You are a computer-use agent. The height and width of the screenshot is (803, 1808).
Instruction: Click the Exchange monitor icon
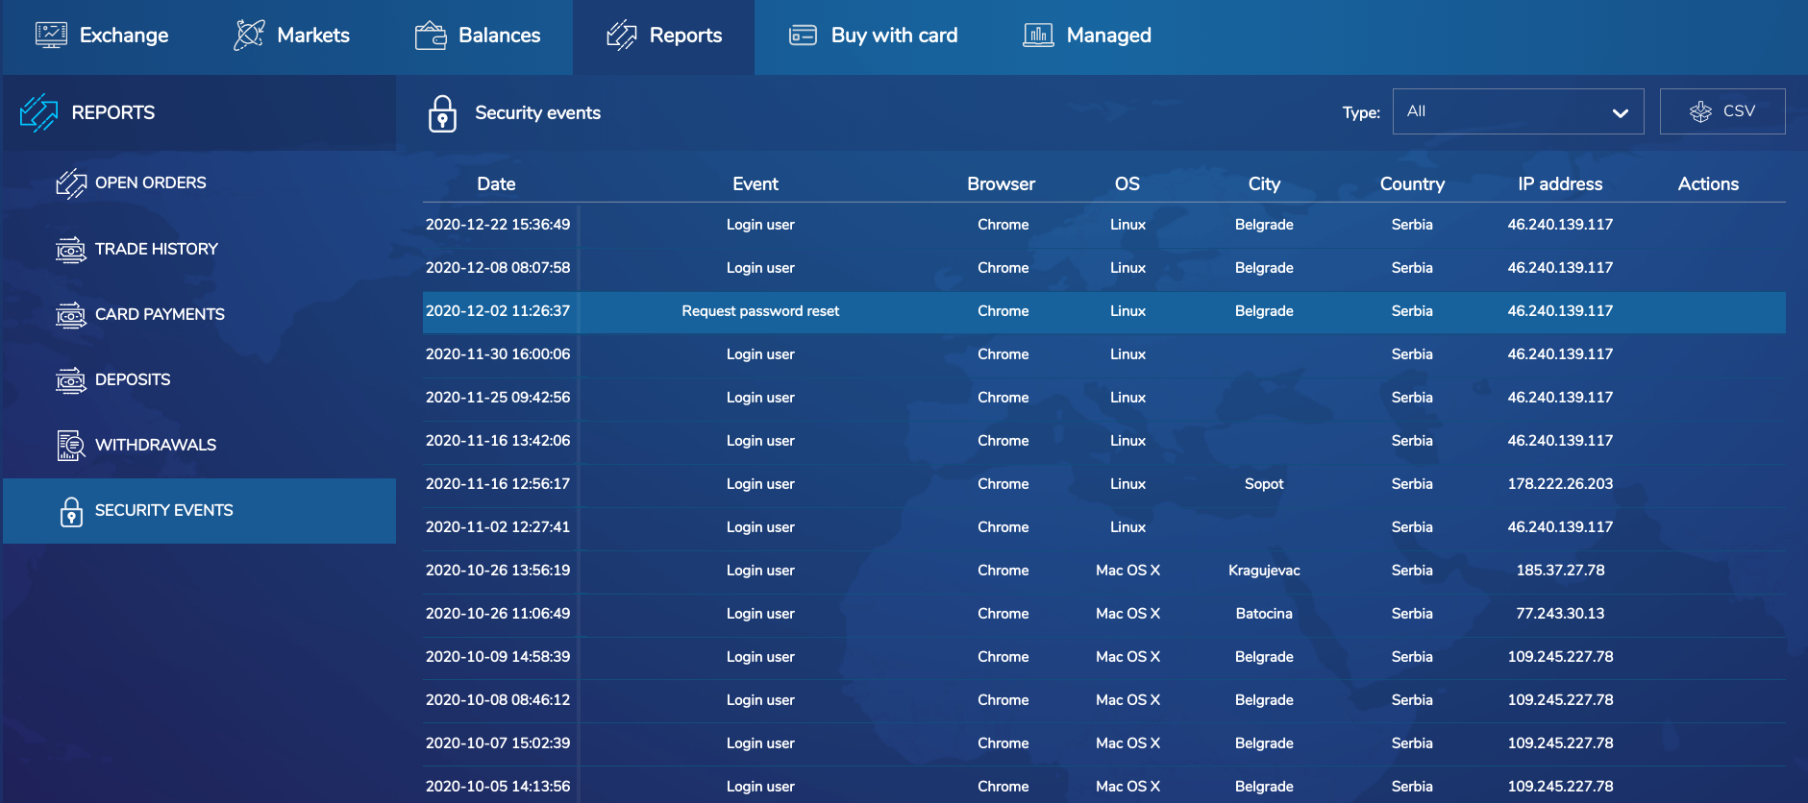51,35
